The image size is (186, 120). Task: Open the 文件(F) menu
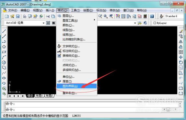pyautogui.click(x=13, y=10)
